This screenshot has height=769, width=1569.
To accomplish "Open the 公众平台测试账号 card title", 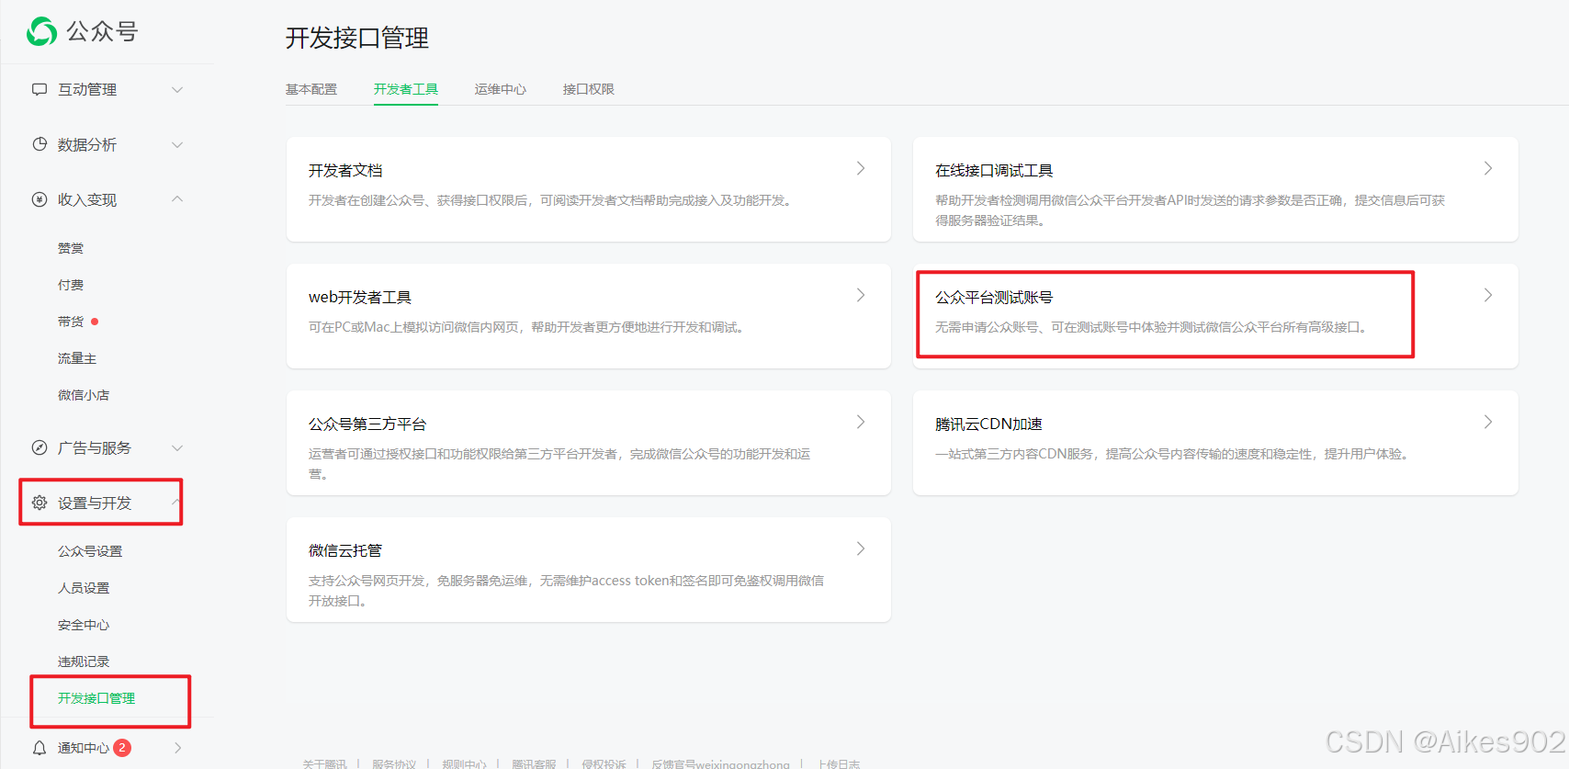I will [x=994, y=297].
